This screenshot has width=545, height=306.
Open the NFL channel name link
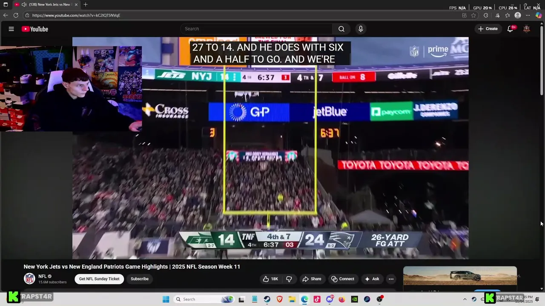pyautogui.click(x=43, y=276)
